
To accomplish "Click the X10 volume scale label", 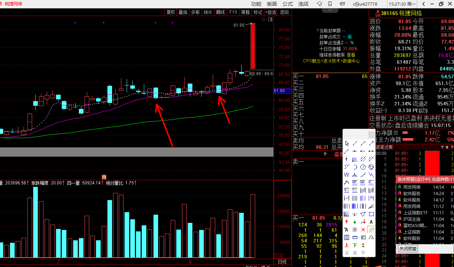I will pyautogui.click(x=278, y=256).
